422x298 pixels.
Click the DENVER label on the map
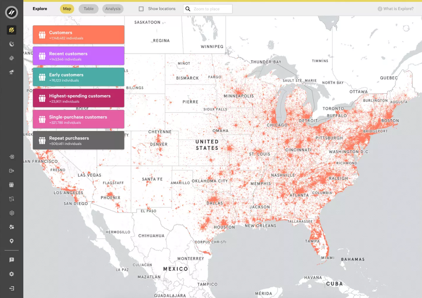pyautogui.click(x=159, y=144)
